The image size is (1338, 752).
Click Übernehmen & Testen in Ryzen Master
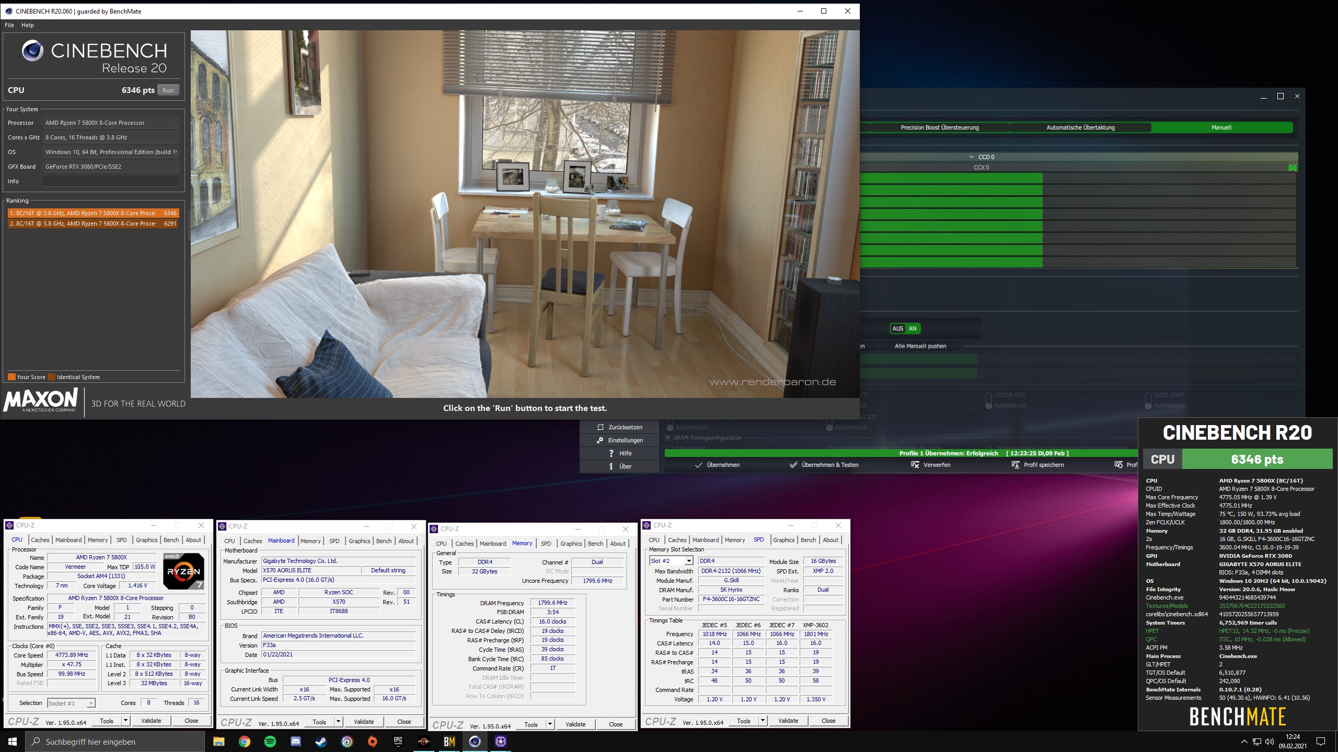pyautogui.click(x=824, y=465)
